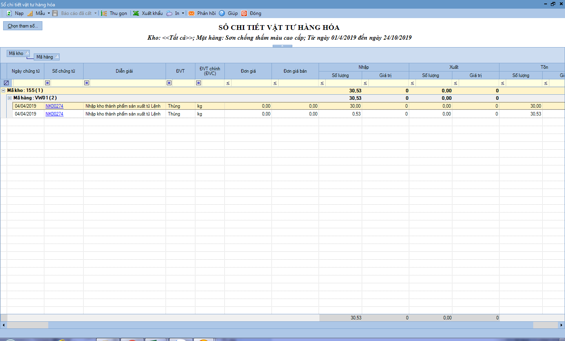Click the Báo cáo đã cất save icon
565x341 pixels.
pos(55,13)
